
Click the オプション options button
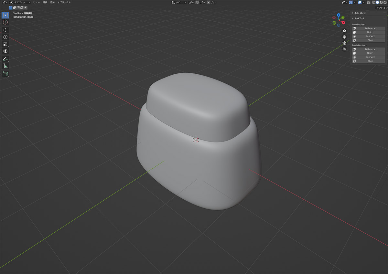click(x=382, y=7)
